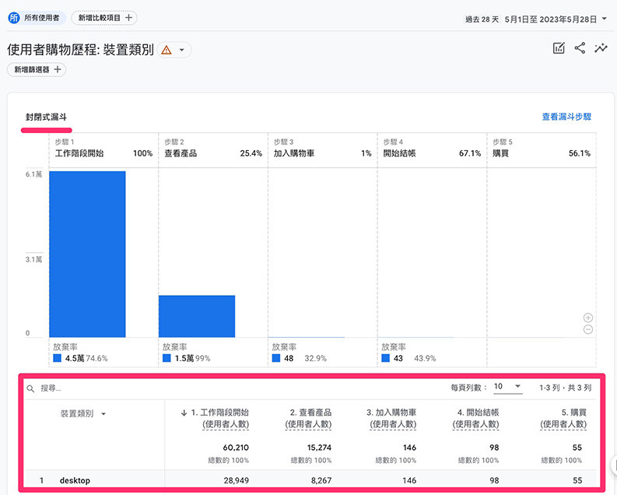Click step 1 blue funnel bar
The image size is (617, 495).
pyautogui.click(x=87, y=255)
